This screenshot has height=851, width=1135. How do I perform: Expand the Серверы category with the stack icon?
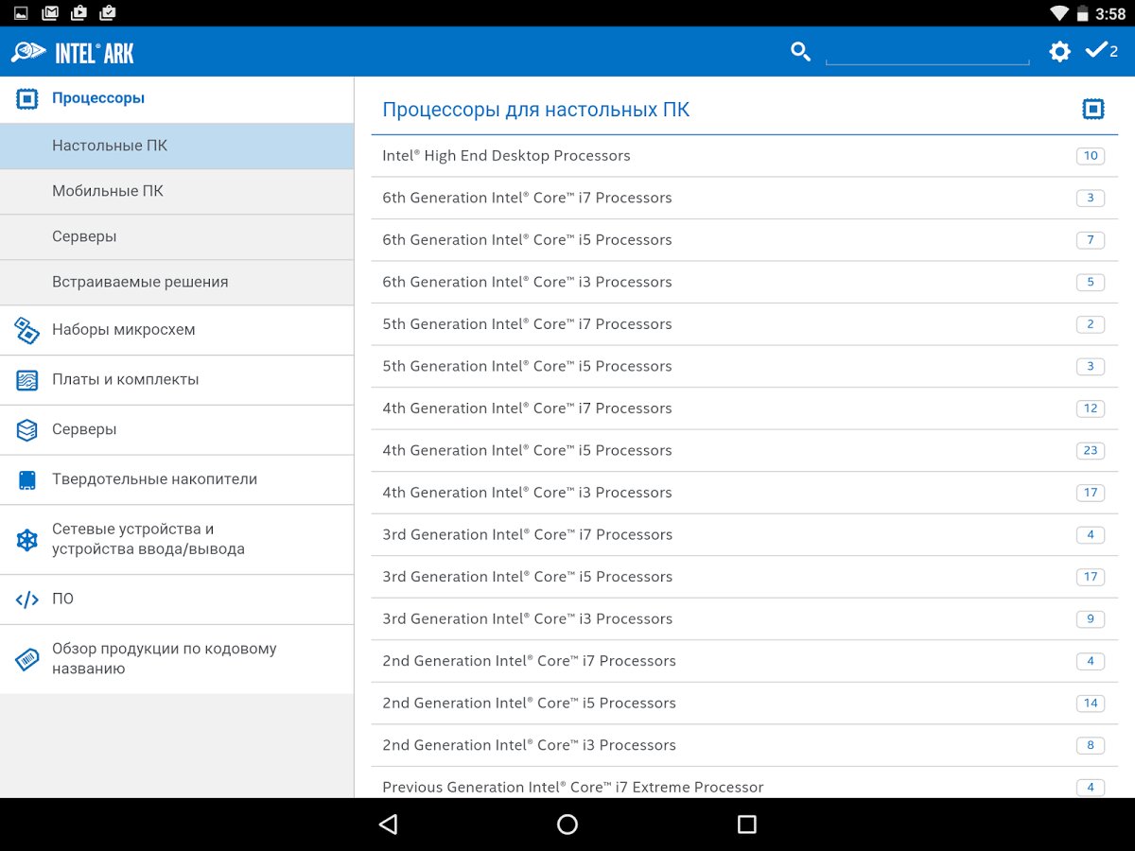(x=84, y=429)
